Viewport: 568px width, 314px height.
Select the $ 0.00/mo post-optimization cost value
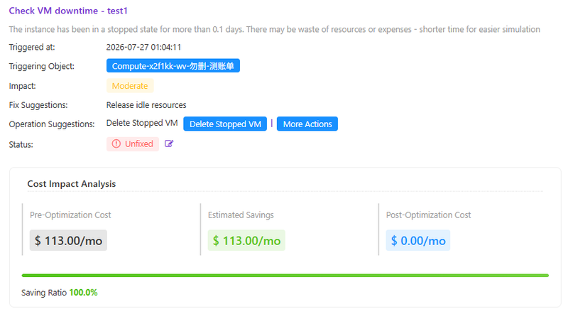(418, 240)
